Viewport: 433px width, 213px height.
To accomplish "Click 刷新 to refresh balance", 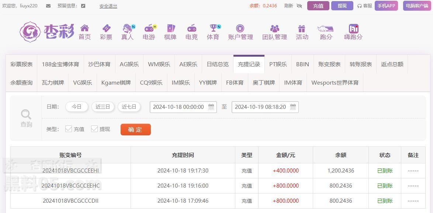I will 288,6.
